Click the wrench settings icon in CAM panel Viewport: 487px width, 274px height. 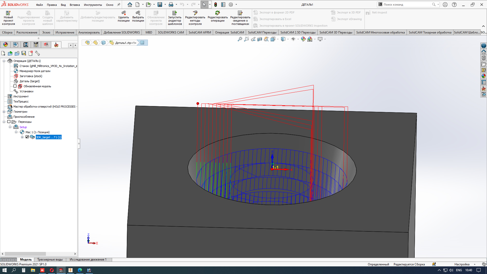[x=38, y=53]
